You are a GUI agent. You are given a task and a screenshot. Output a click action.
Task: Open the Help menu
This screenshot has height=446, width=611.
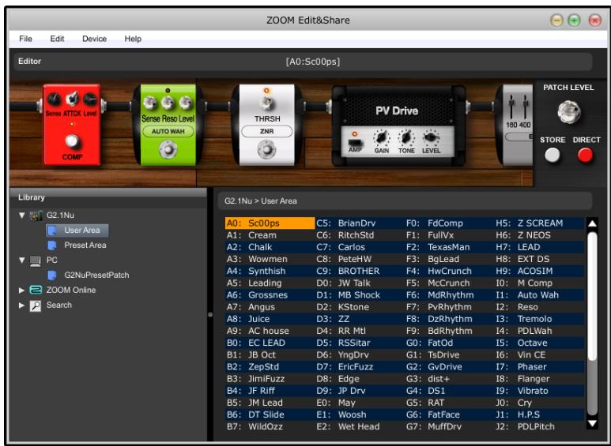point(133,39)
